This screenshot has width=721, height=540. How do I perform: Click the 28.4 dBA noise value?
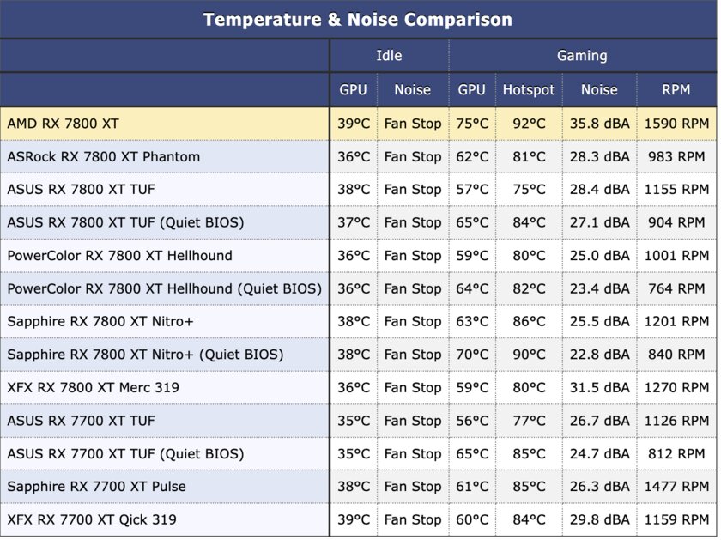pos(600,189)
